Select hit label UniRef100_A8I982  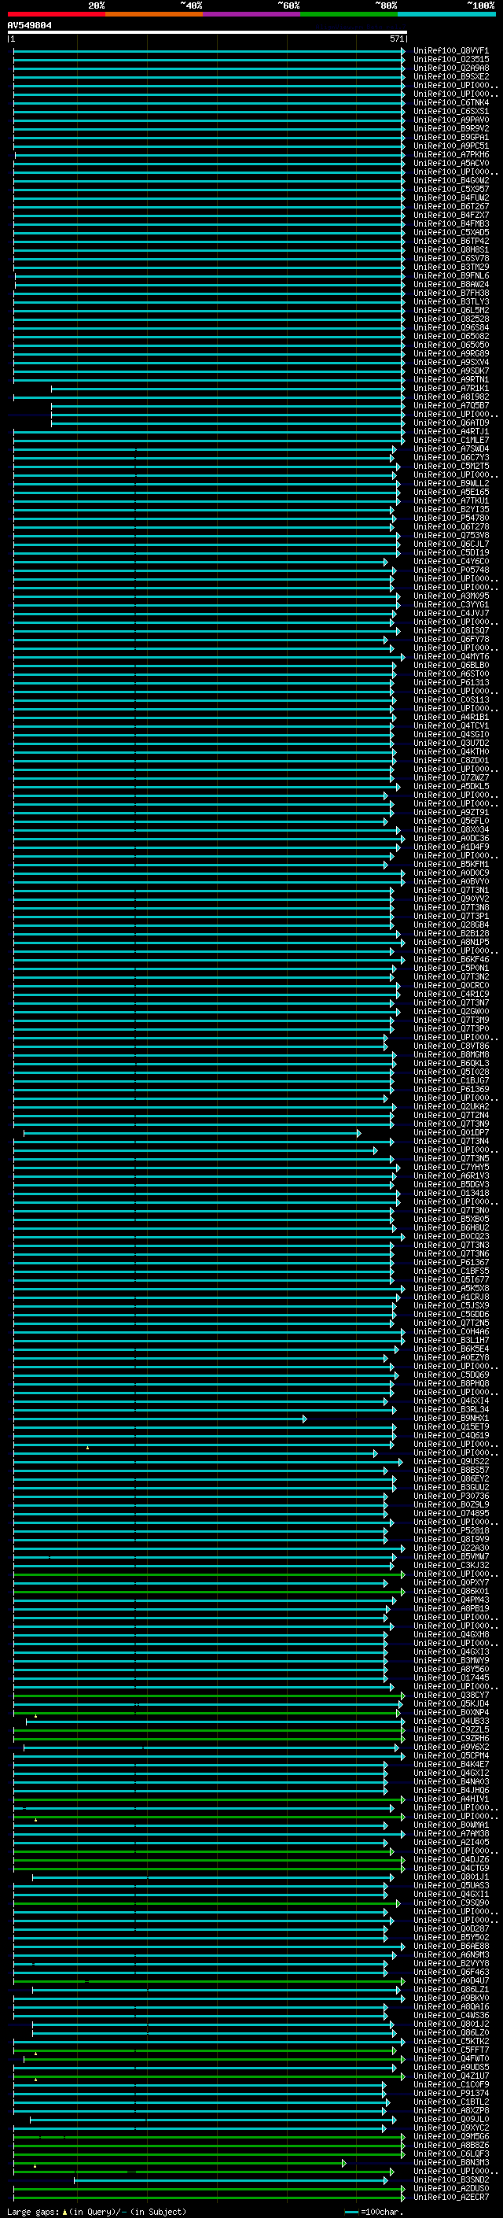450,397
